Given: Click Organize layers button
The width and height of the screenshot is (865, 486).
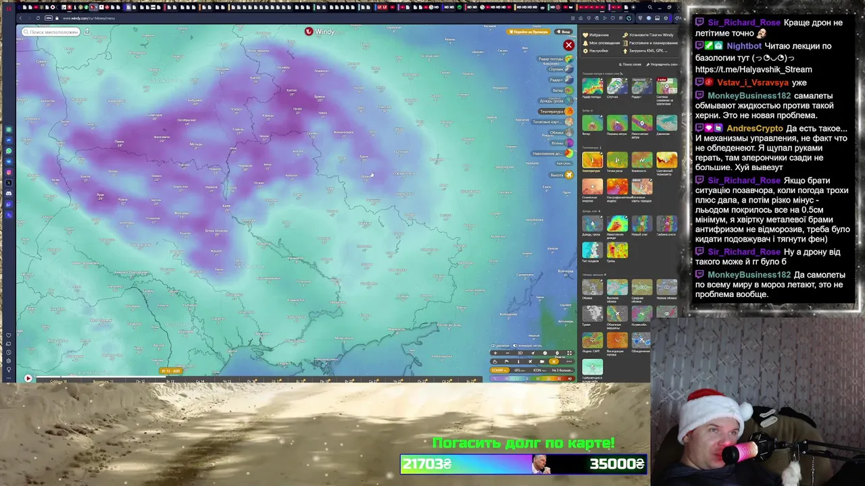Looking at the screenshot, I should pyautogui.click(x=662, y=65).
